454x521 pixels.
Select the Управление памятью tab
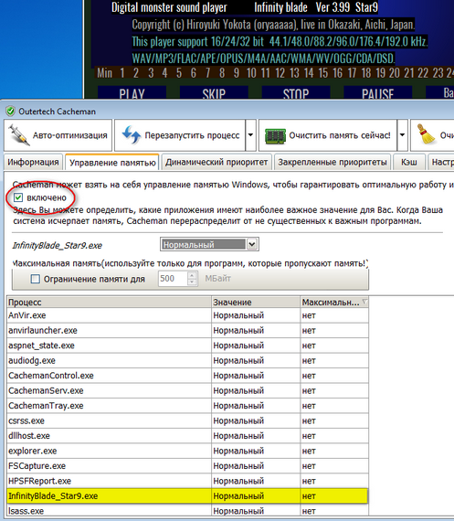coord(112,163)
